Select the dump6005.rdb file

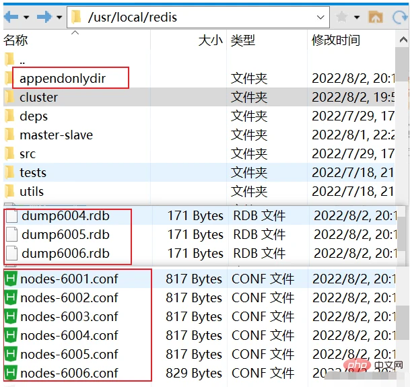[x=65, y=234]
